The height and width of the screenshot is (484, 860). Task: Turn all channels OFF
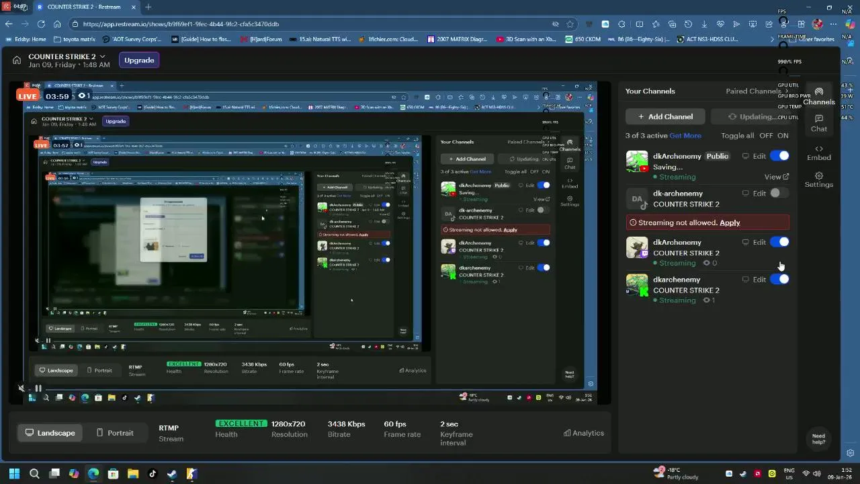point(766,136)
